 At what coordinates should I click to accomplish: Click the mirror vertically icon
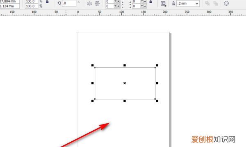click(98, 3)
